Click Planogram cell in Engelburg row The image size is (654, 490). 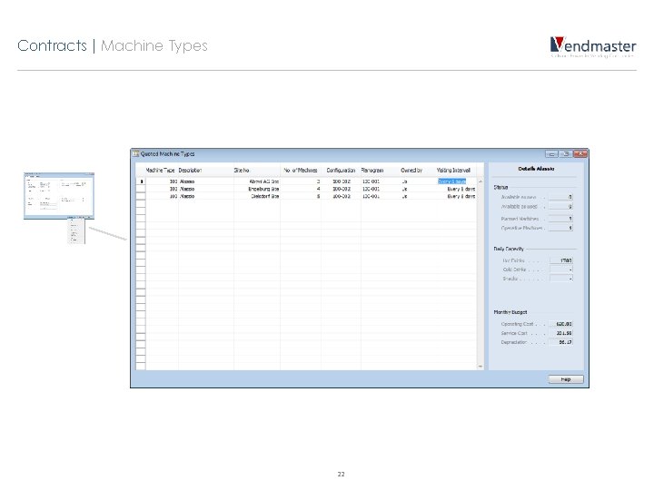click(x=381, y=189)
